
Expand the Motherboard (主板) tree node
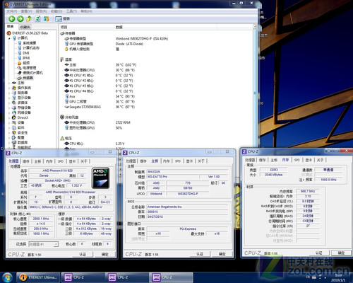click(x=10, y=83)
